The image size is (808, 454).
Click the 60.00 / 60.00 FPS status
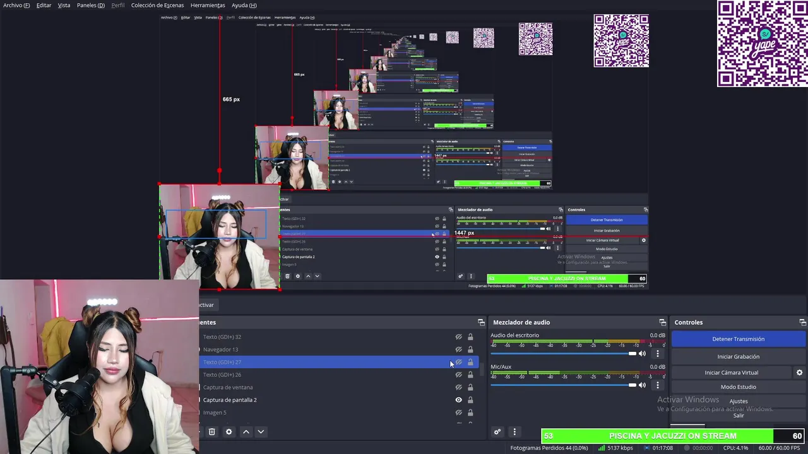(779, 448)
